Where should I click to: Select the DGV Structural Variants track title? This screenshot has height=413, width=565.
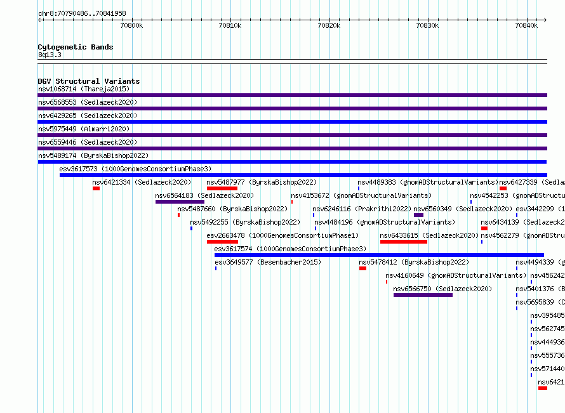[x=89, y=81]
